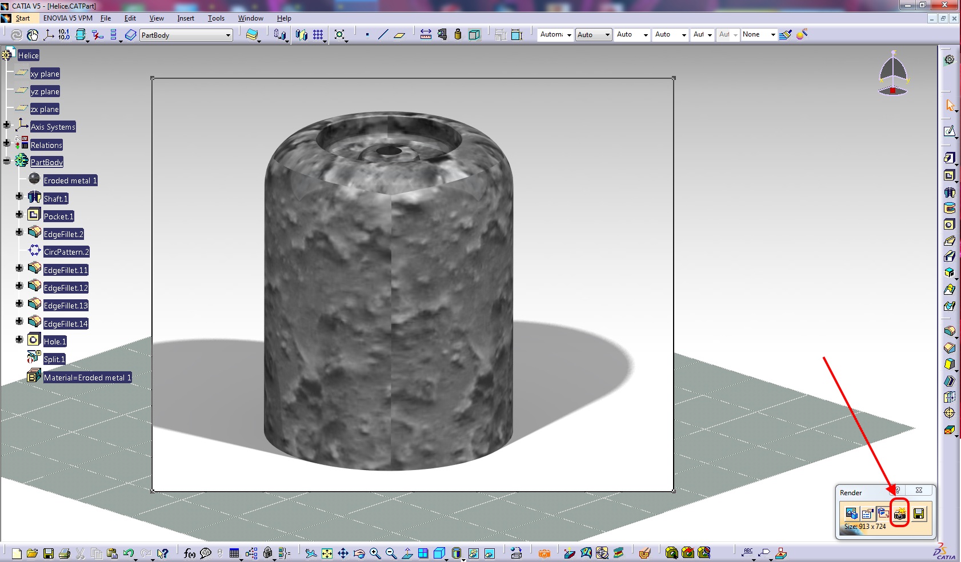Image resolution: width=961 pixels, height=562 pixels.
Task: Click the Undo icon
Action: tap(128, 553)
